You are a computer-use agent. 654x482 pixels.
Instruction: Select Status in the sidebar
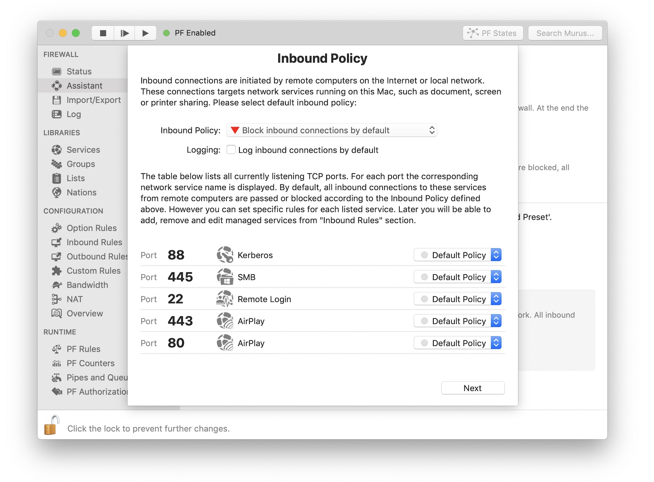point(82,71)
